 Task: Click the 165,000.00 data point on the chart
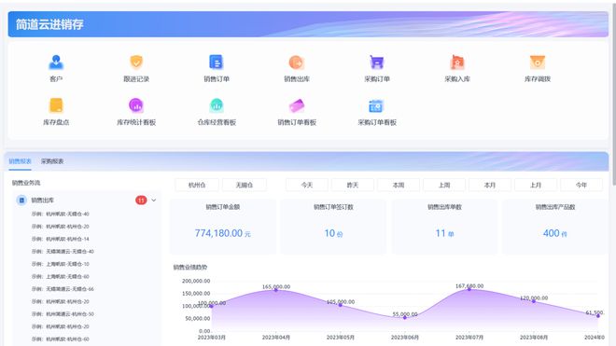pyautogui.click(x=275, y=290)
